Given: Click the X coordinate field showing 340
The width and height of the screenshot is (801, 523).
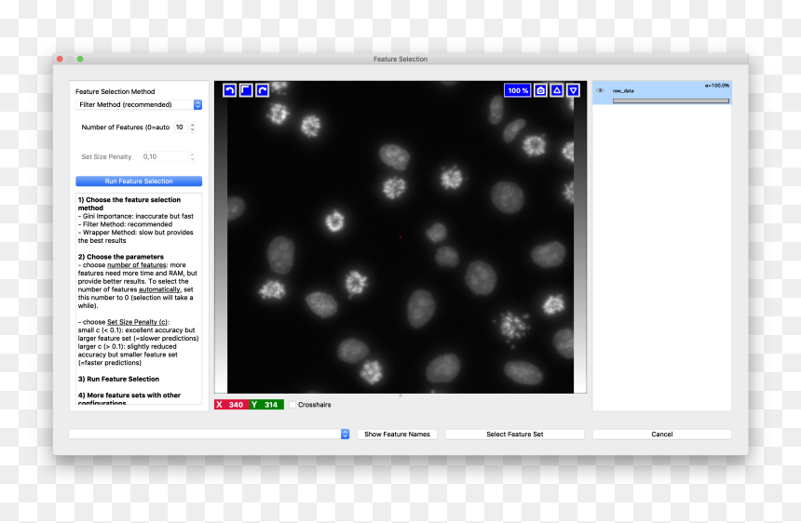Looking at the screenshot, I should tap(231, 405).
